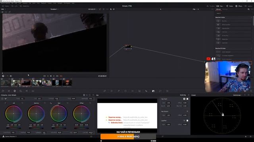Select the pointer tool above node editor
The width and height of the screenshot is (254, 142).
(x=111, y=9)
